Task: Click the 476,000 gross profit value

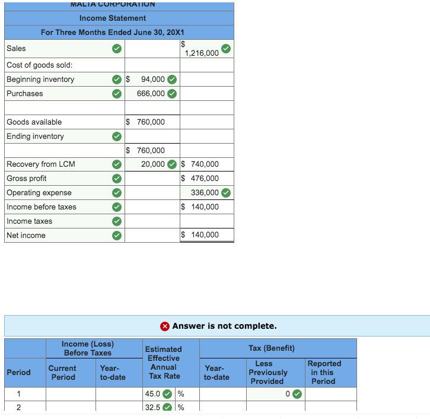Action: click(x=205, y=179)
